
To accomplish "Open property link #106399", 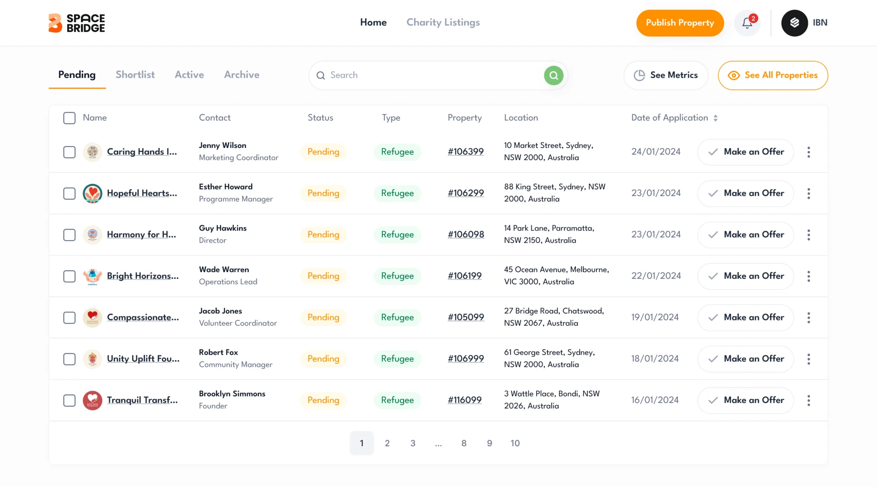I will coord(465,152).
